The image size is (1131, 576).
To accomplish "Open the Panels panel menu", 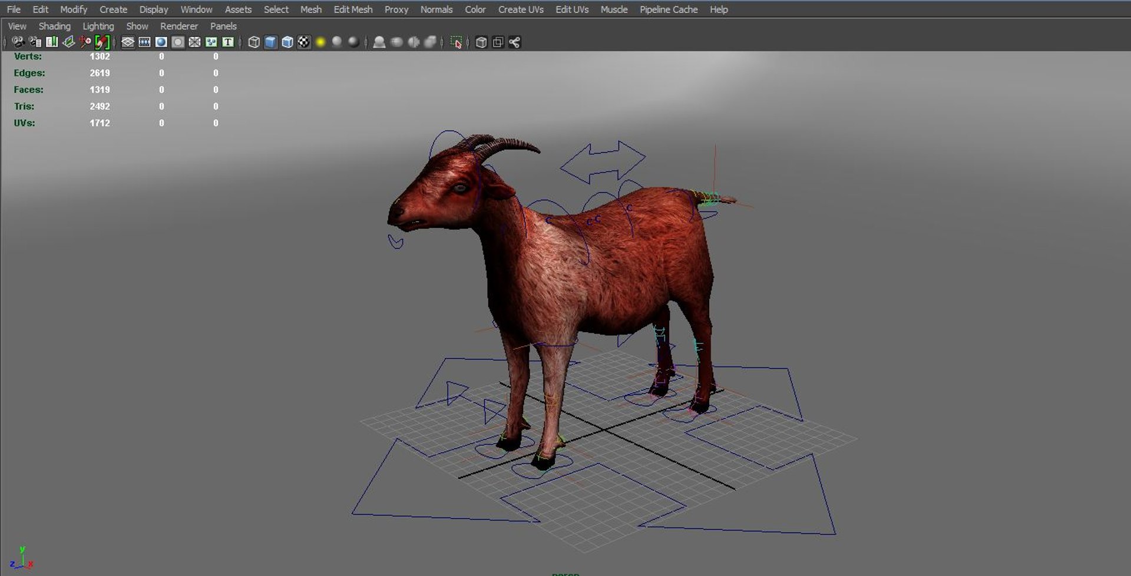I will pyautogui.click(x=223, y=26).
